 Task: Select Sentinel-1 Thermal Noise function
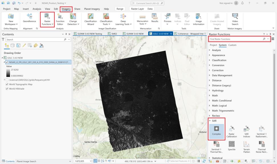[x=216, y=147]
